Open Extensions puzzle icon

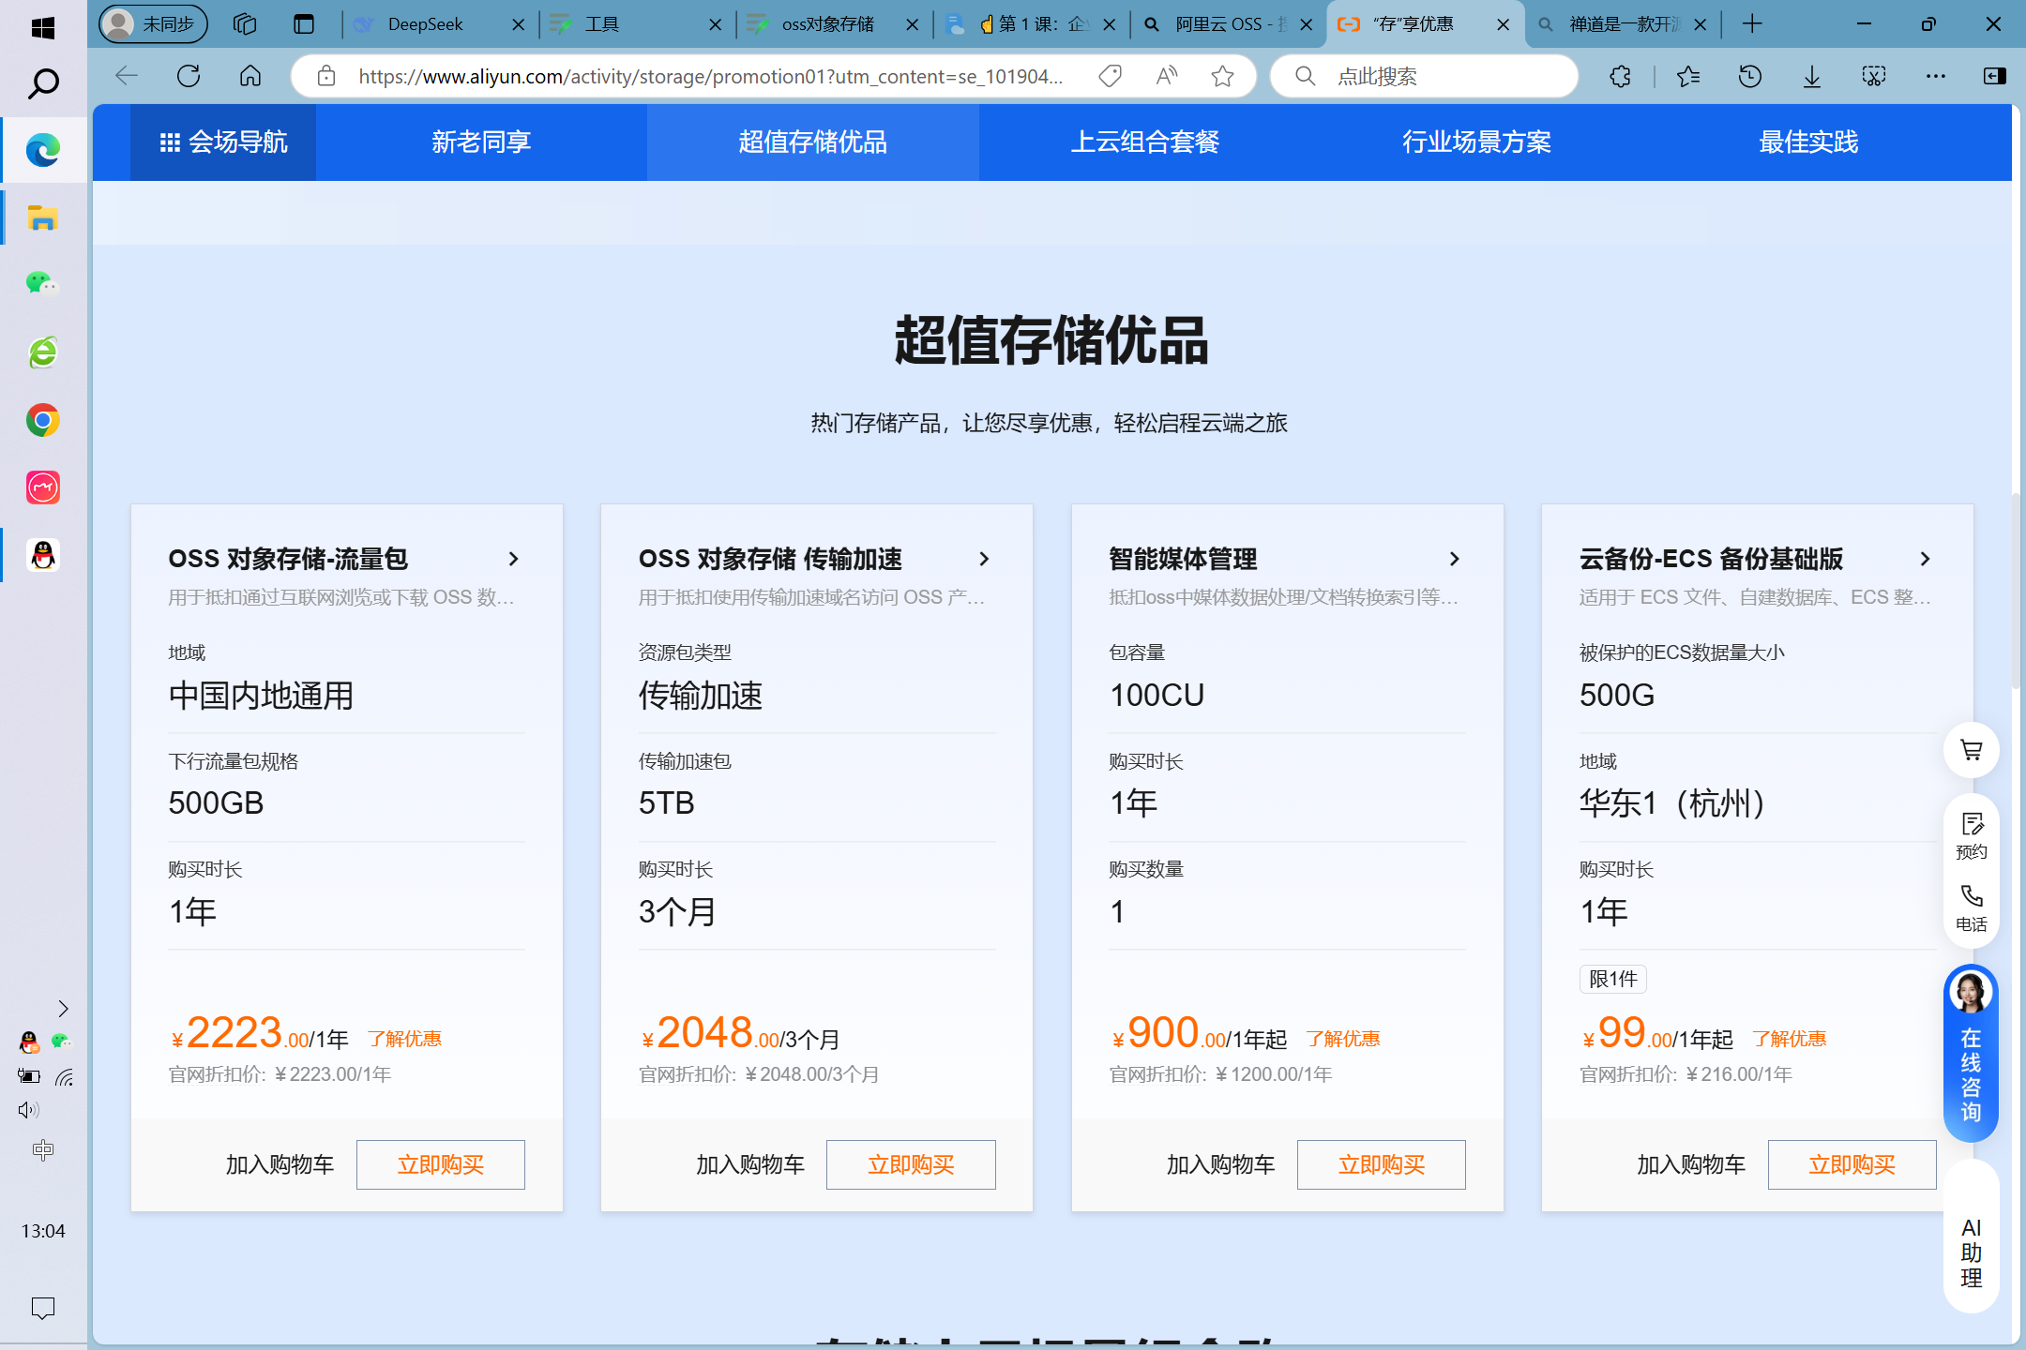pyautogui.click(x=1620, y=76)
